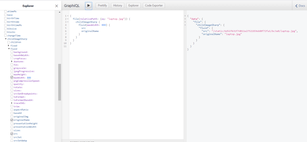Check the presentationWidth field checkbox
Image resolution: width=307 pixels, height=142 pixels.
[x=12, y=127]
